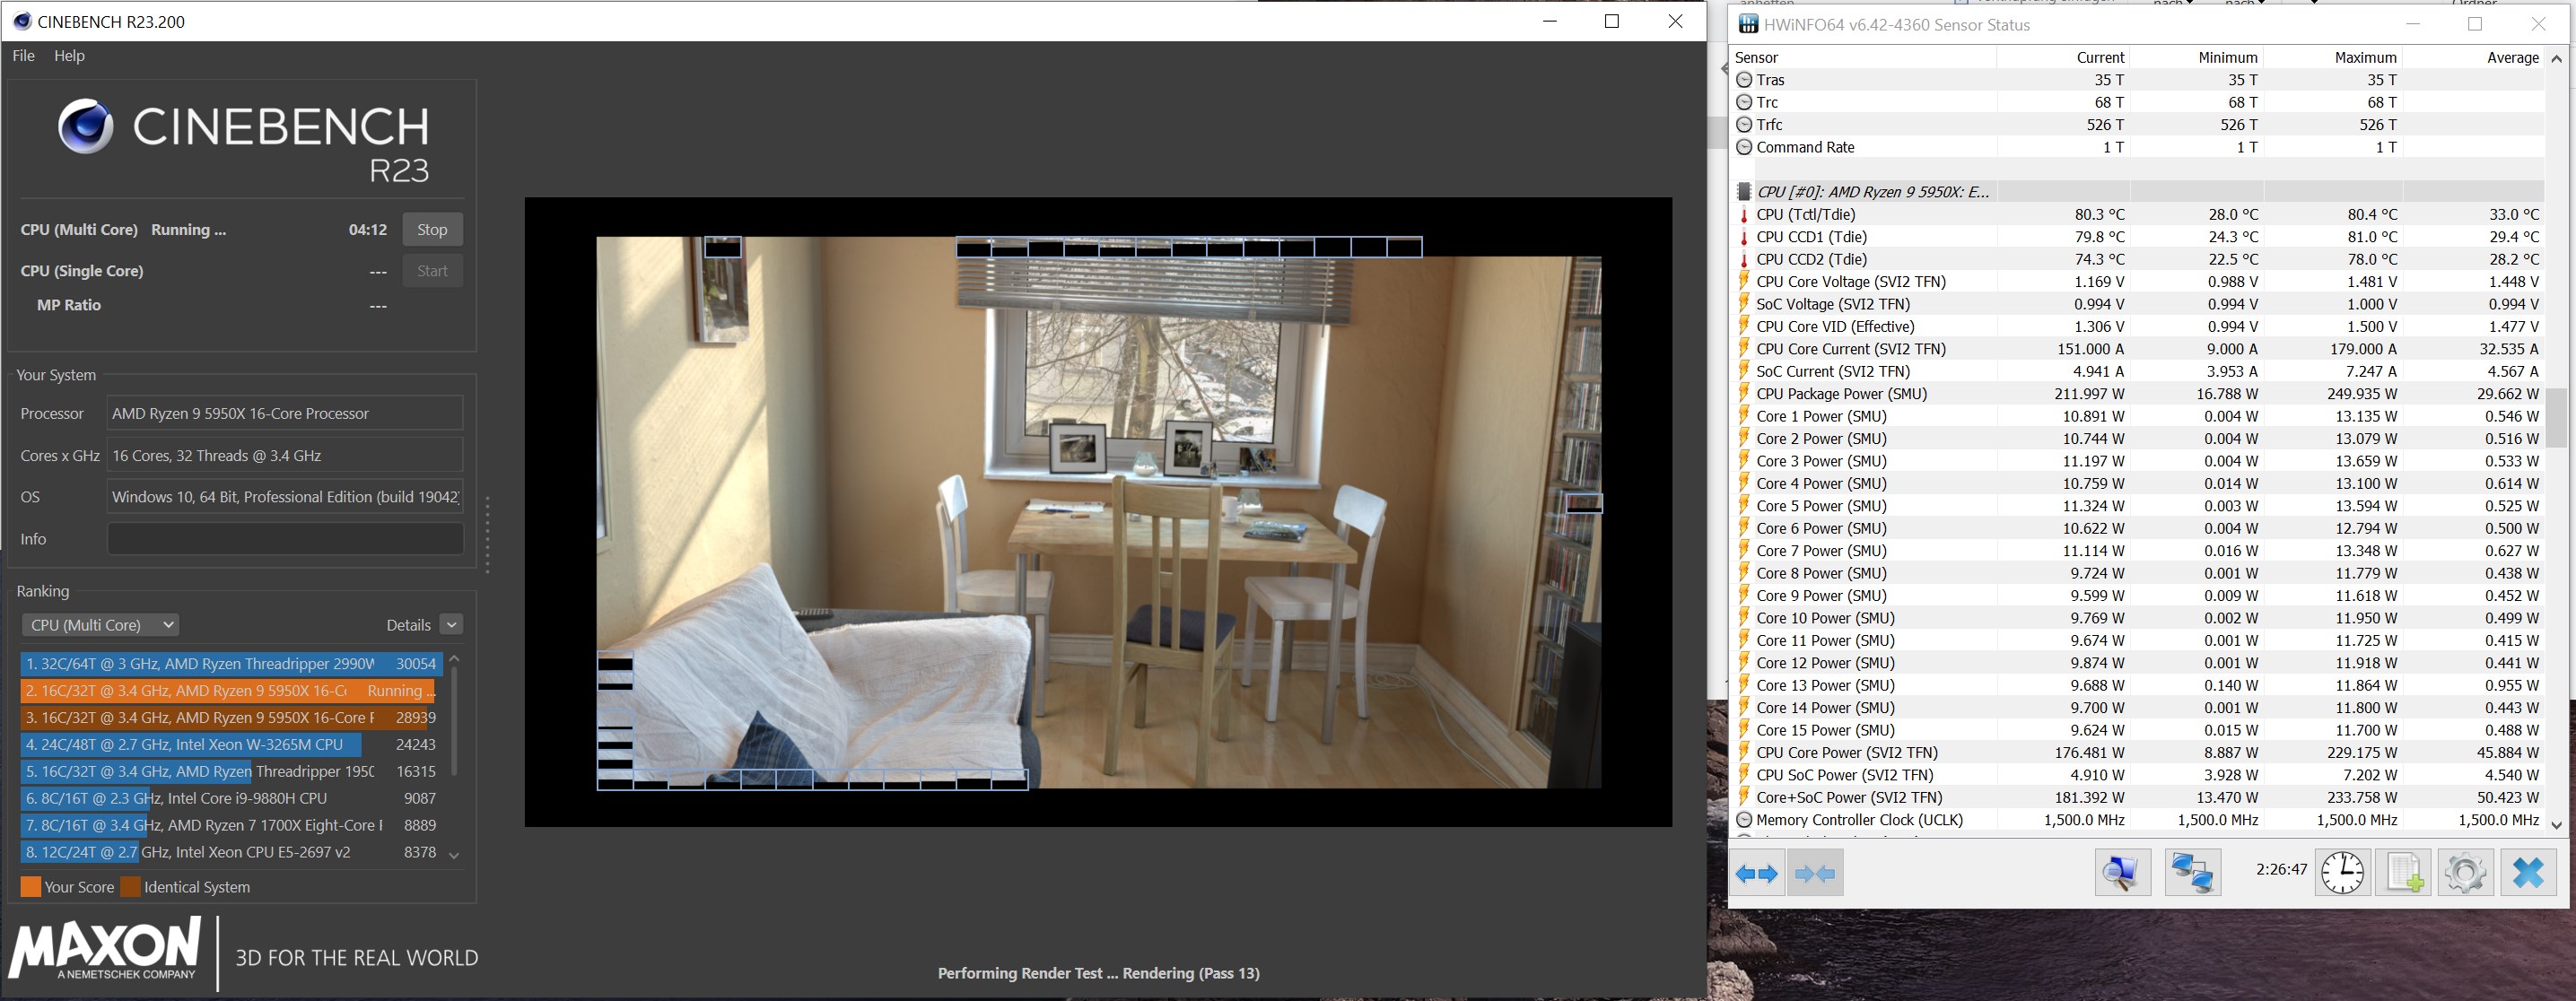Click the collapse columns arrows icon in HWiNFO
Screen dimensions: 2576x1001
(1814, 874)
